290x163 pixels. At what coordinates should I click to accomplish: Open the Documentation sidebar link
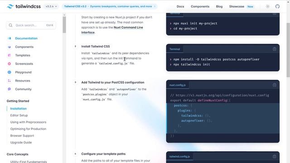[x=26, y=38]
